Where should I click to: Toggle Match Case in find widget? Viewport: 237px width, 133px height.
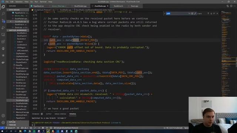click(x=189, y=13)
